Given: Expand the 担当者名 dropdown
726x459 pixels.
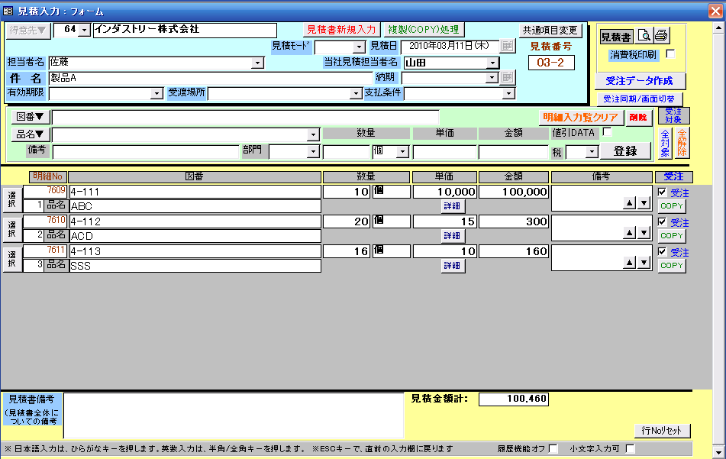Looking at the screenshot, I should pyautogui.click(x=257, y=63).
